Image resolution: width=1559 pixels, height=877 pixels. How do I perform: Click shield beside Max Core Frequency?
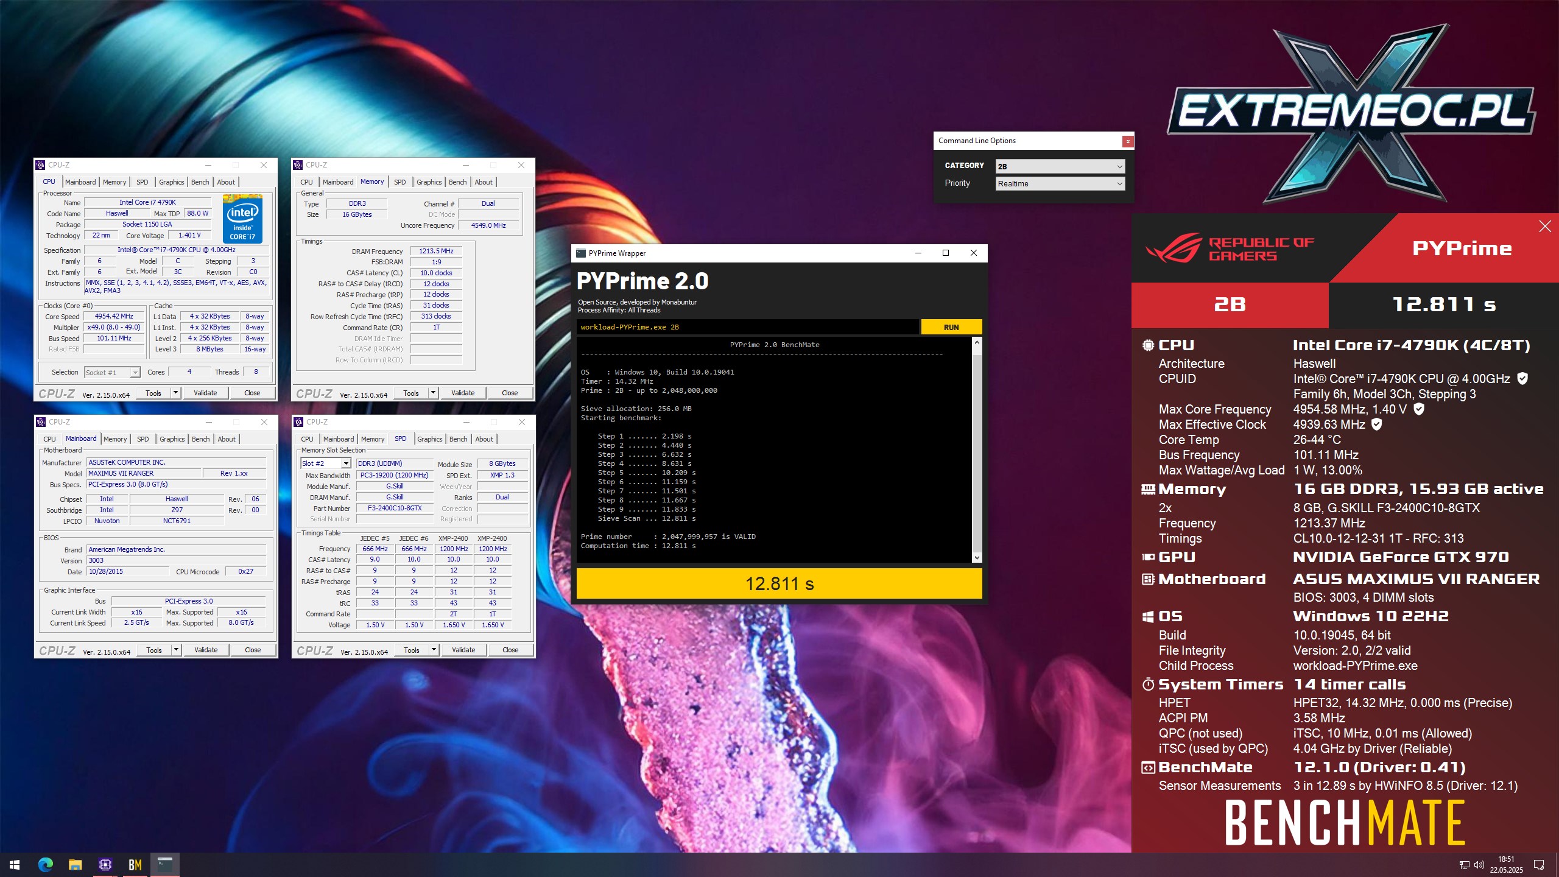[1419, 409]
